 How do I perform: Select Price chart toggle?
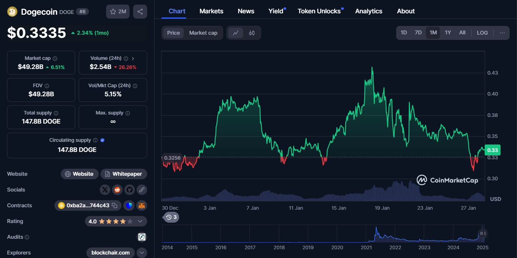pyautogui.click(x=174, y=33)
